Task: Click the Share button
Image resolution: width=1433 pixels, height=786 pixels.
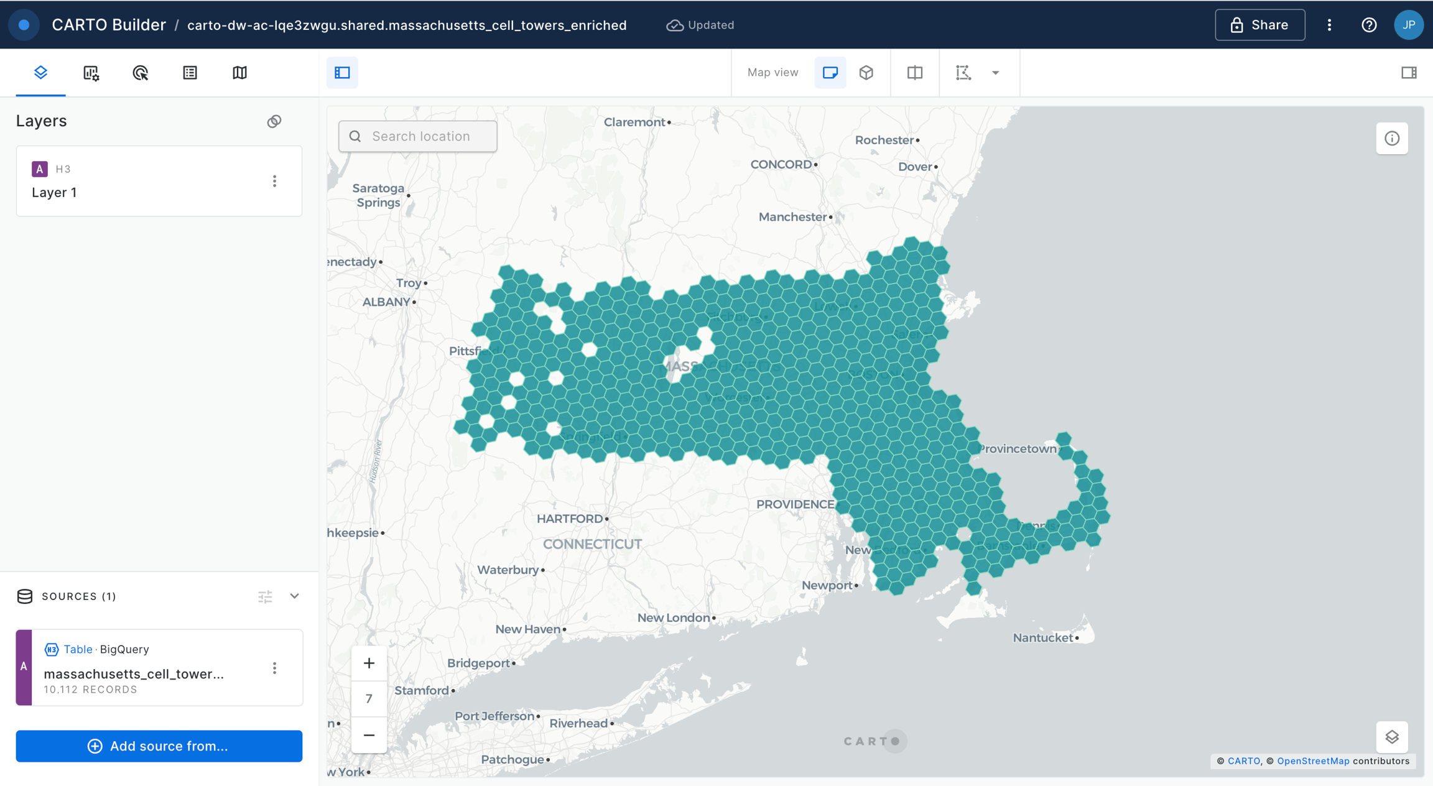Action: (x=1260, y=25)
